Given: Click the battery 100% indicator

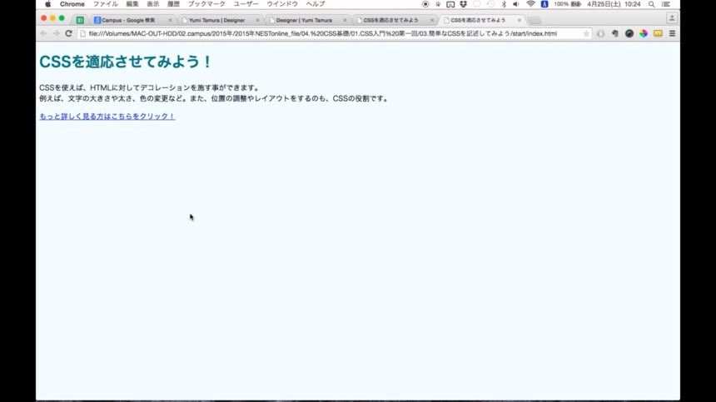Looking at the screenshot, I should pyautogui.click(x=568, y=4).
